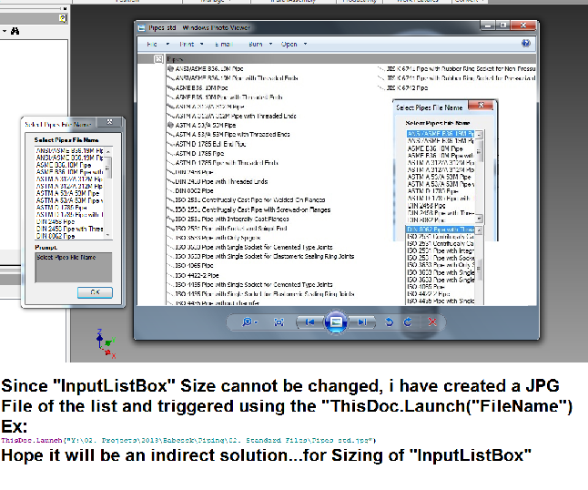Click the box icon beside the Pipes header in the image
The height and width of the screenshot is (490, 588).
click(158, 59)
